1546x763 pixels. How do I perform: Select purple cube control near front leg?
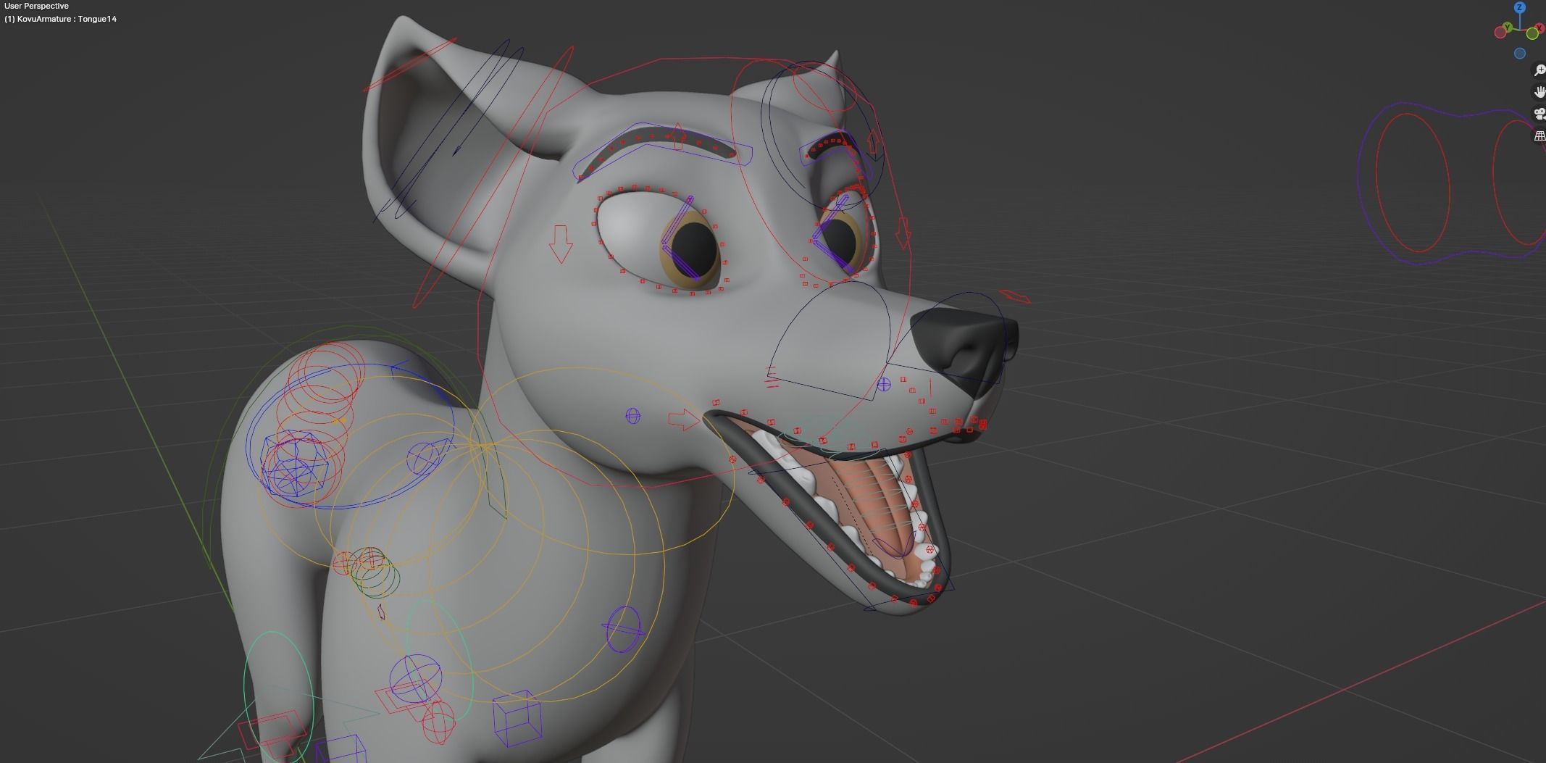click(x=517, y=719)
